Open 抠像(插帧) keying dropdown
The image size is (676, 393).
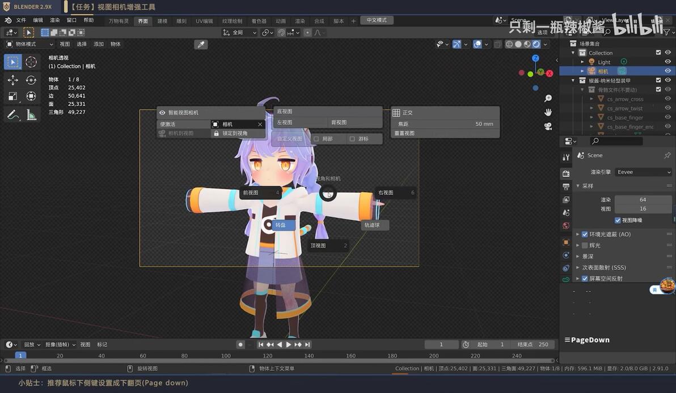60,345
